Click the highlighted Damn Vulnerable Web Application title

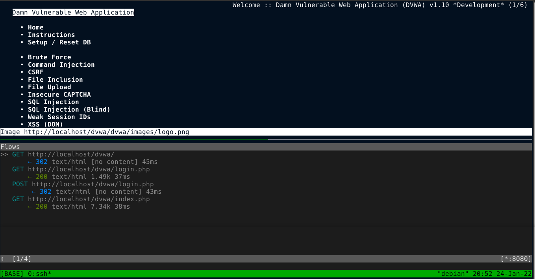73,13
